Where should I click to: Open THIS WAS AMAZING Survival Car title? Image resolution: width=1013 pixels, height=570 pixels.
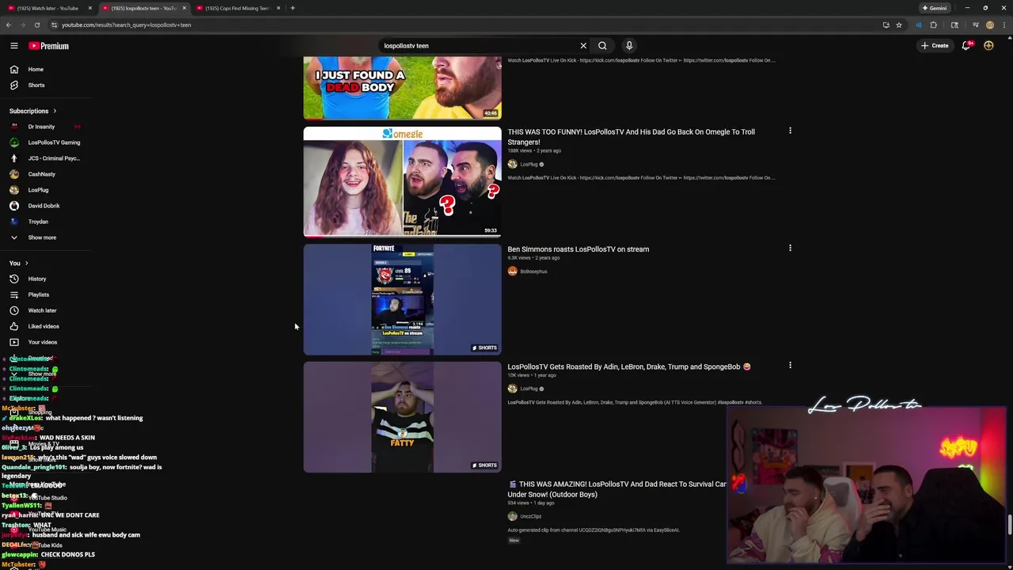click(617, 489)
